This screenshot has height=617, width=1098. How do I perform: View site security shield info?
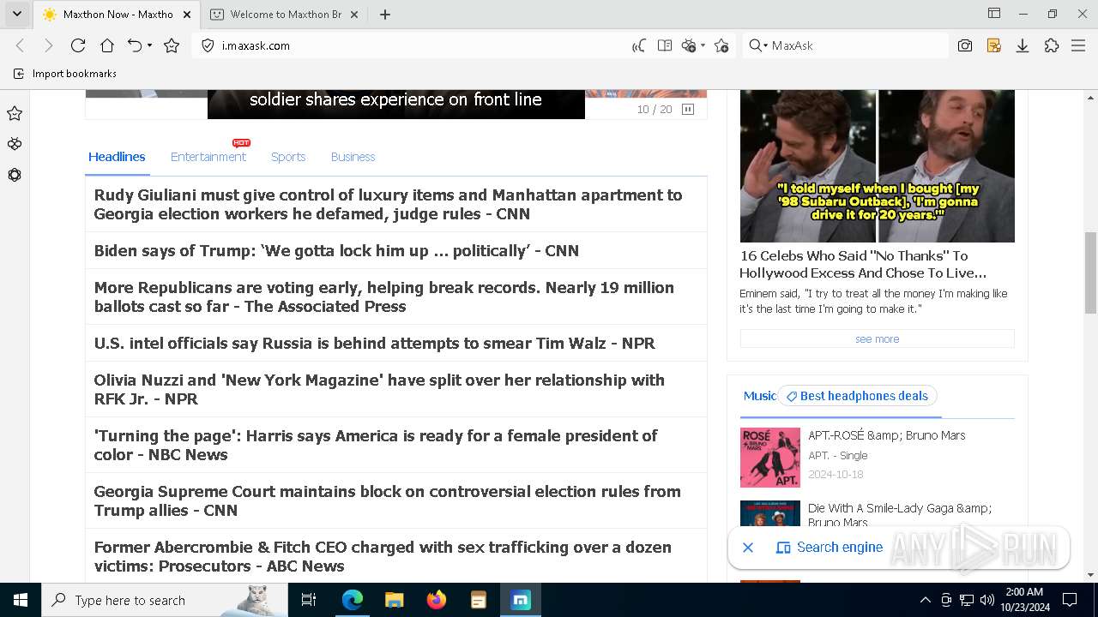point(207,45)
